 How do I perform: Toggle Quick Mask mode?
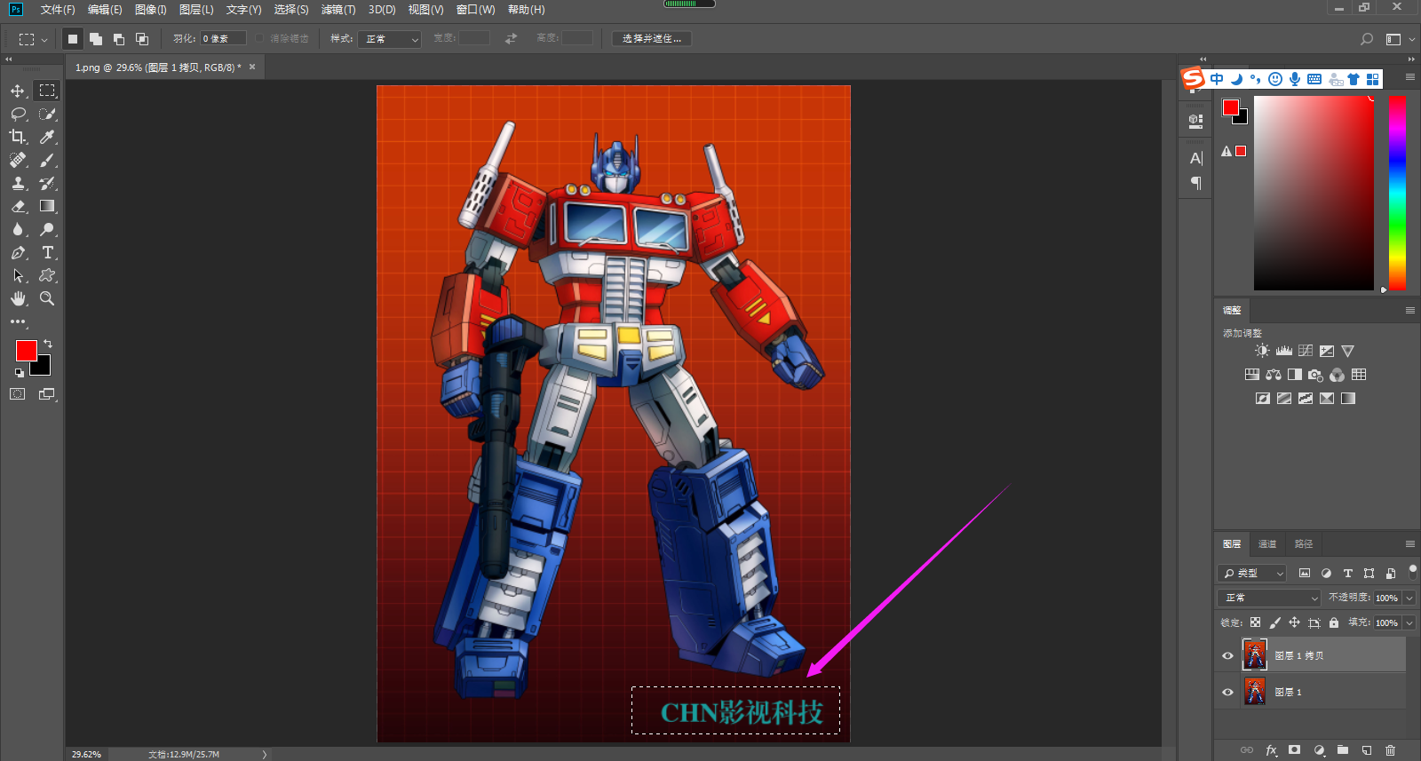click(18, 394)
